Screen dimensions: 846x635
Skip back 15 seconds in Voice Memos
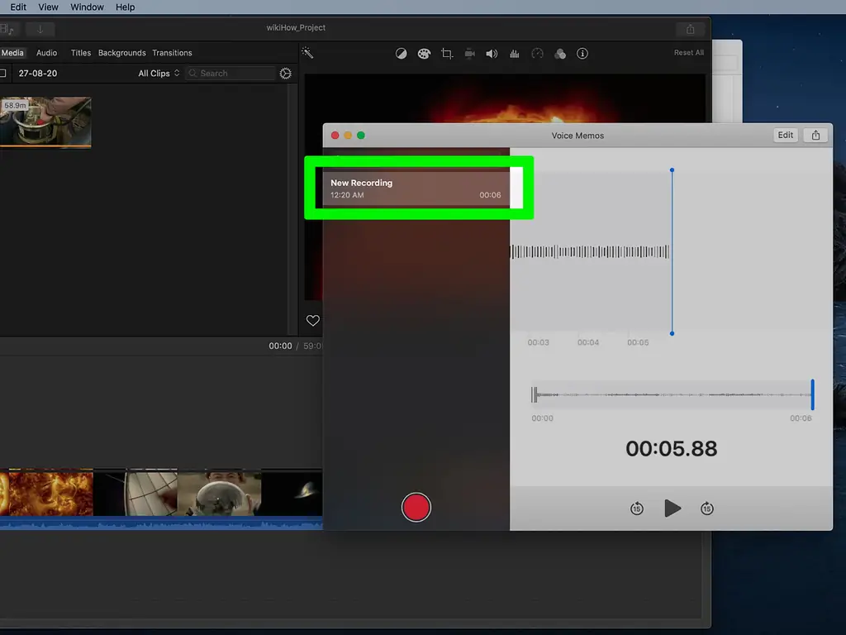point(637,508)
